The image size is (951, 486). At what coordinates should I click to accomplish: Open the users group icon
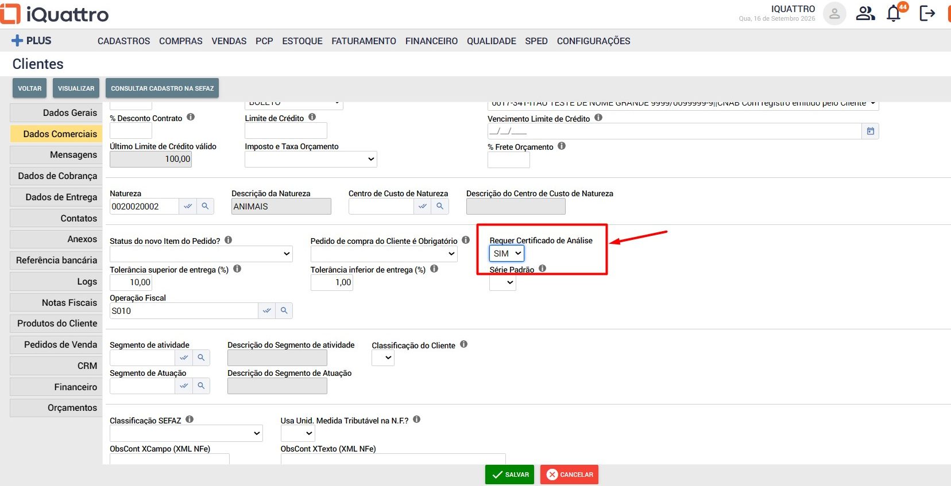pos(865,13)
